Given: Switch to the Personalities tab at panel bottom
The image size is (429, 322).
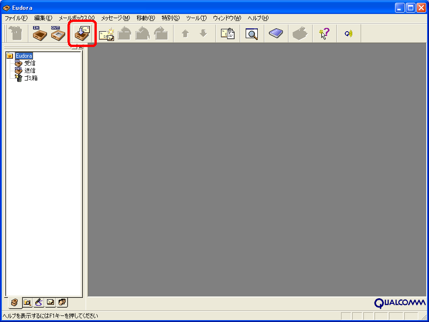Looking at the screenshot, I should [x=62, y=302].
